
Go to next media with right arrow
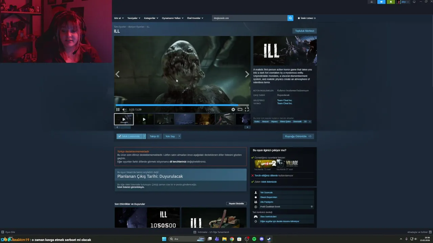(247, 74)
